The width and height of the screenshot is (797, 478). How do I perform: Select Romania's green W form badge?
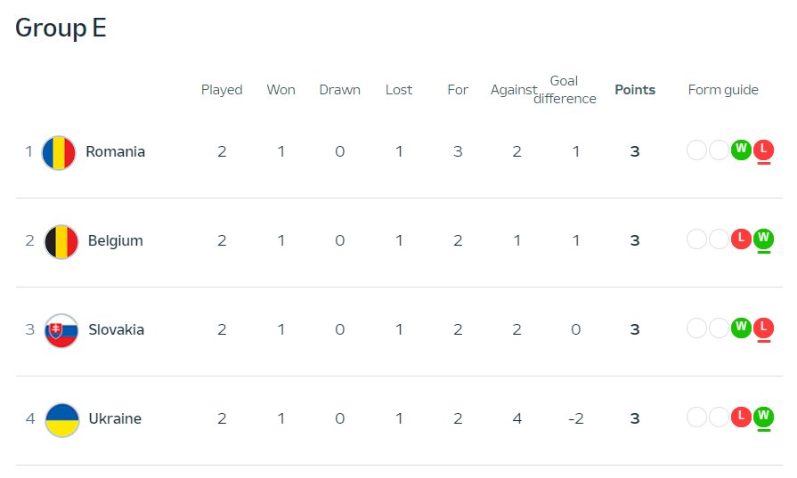tap(741, 150)
